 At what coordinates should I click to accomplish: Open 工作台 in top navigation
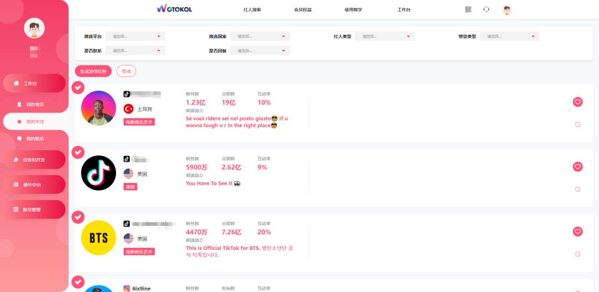click(x=404, y=9)
